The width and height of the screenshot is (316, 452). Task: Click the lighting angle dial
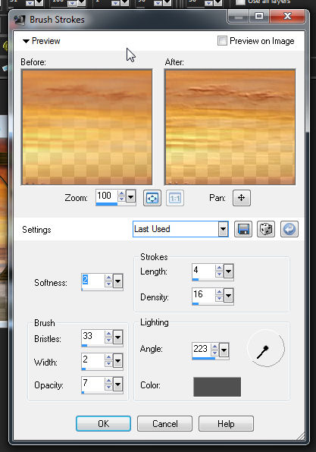(x=266, y=348)
